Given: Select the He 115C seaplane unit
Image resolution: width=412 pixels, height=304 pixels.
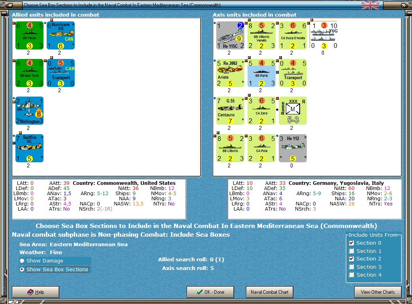Looking at the screenshot, I should tap(230, 36).
